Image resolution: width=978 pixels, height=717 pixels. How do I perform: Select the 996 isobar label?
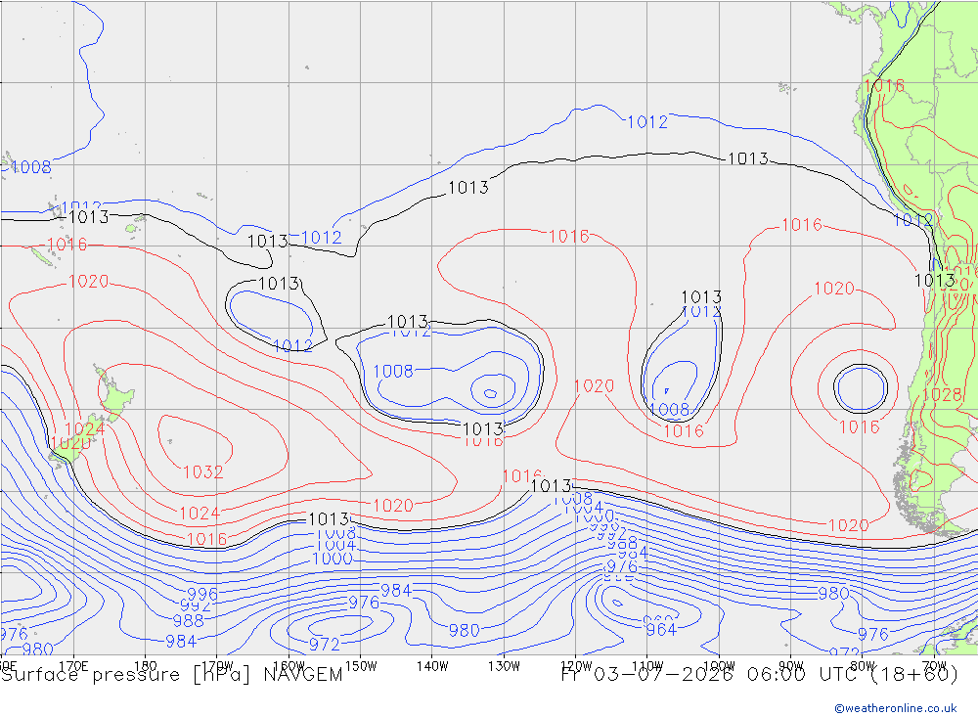(x=202, y=594)
